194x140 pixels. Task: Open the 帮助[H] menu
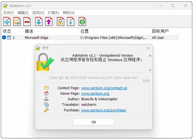click(68, 13)
